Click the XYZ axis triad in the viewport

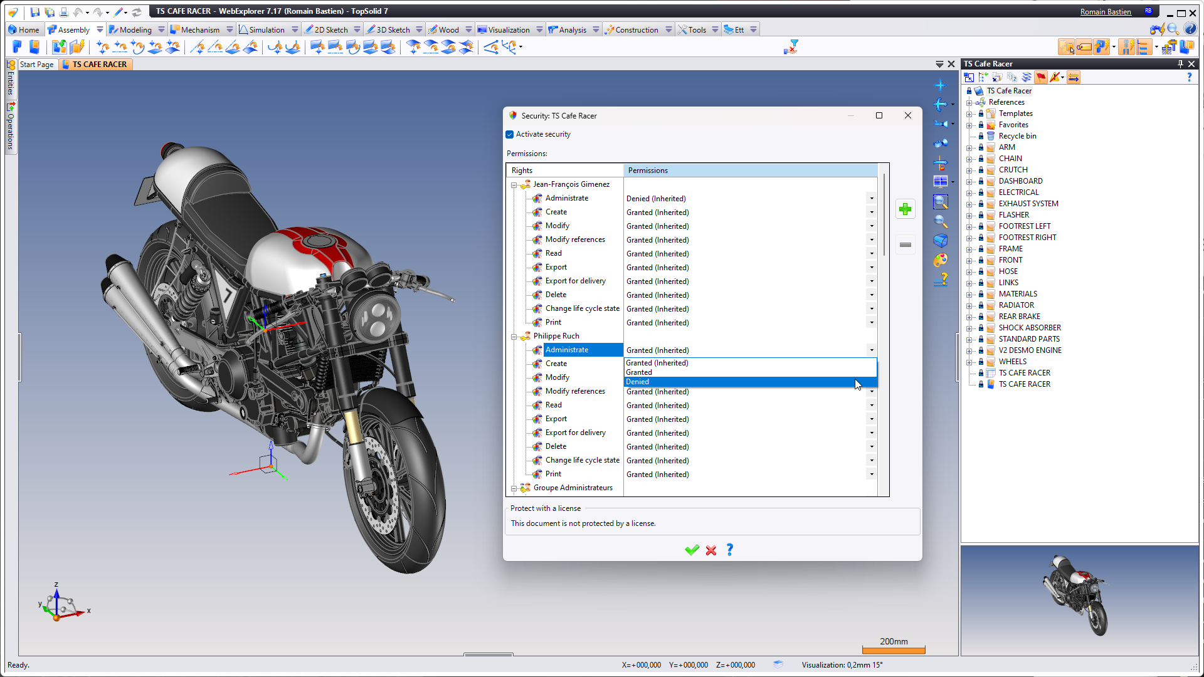coord(63,602)
